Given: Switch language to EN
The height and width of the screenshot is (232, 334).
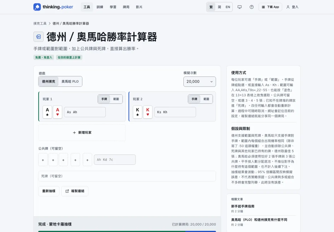Looking at the screenshot, I should pos(228,7).
